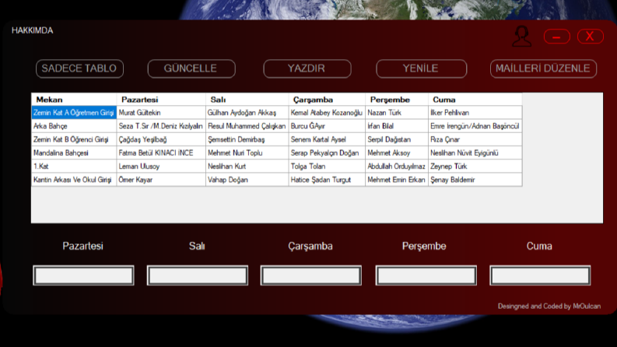Close the application with the X button
617x347 pixels.
(x=591, y=37)
